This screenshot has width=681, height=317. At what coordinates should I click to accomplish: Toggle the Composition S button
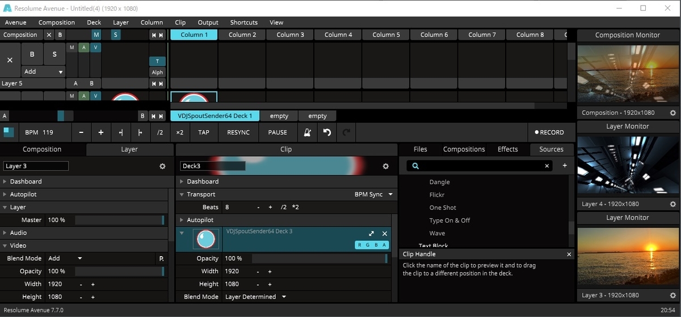pos(116,35)
